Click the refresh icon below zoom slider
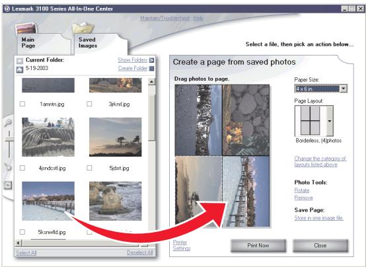The height and width of the screenshot is (267, 366). point(8,186)
